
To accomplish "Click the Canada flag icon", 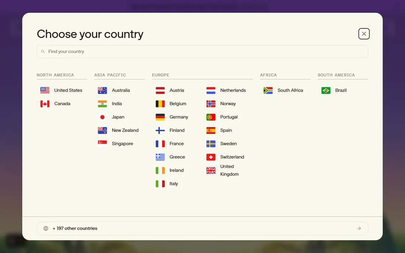I will tap(45, 104).
